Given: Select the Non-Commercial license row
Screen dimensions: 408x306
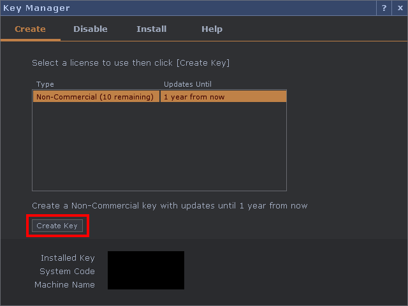Looking at the screenshot, I should pos(95,97).
